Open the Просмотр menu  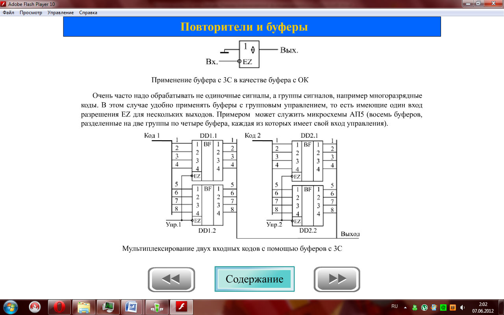(x=31, y=13)
